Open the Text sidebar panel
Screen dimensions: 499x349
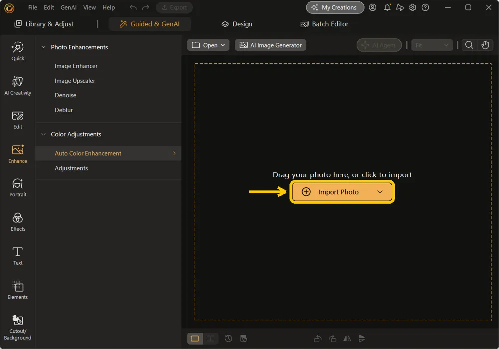(x=18, y=256)
